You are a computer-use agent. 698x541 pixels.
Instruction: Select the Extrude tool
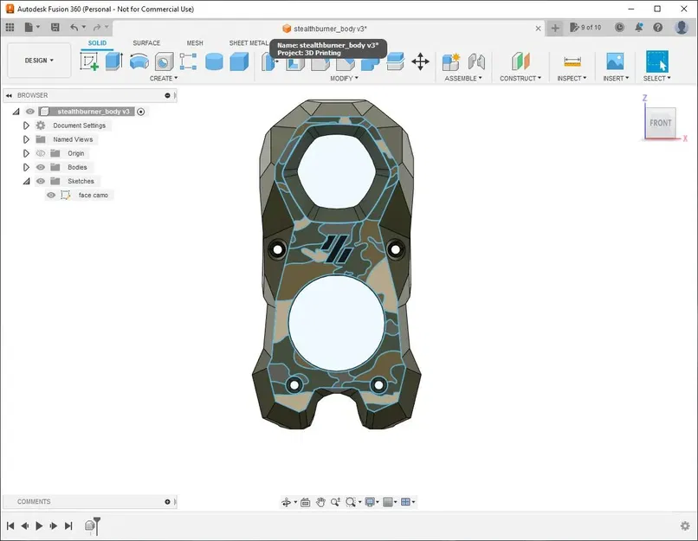click(x=114, y=61)
